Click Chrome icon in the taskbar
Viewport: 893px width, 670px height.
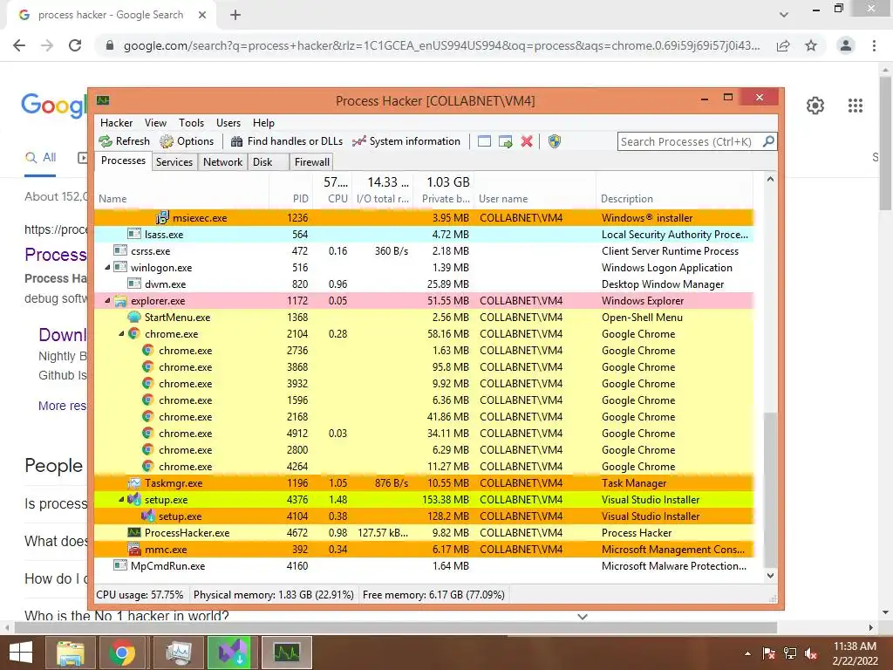point(121,653)
